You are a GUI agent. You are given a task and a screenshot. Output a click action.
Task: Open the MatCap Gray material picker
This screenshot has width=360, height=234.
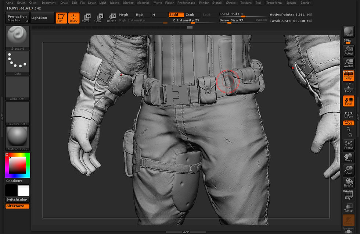coord(18,138)
